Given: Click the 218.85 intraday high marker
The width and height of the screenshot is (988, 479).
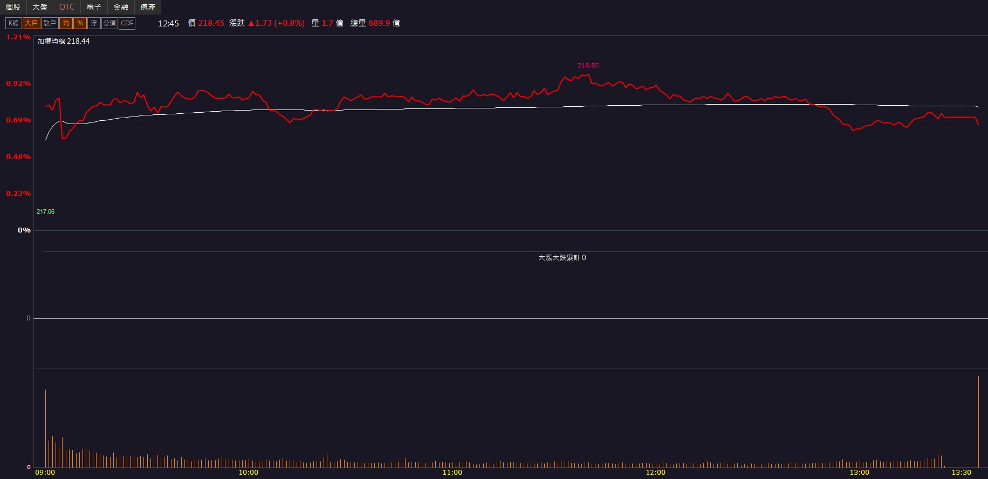Looking at the screenshot, I should pos(588,65).
